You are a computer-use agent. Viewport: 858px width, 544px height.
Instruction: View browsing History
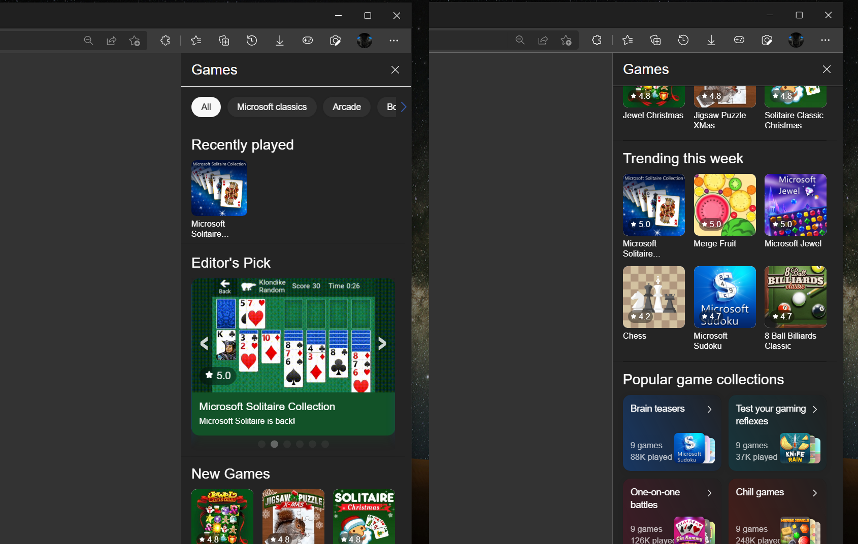251,41
